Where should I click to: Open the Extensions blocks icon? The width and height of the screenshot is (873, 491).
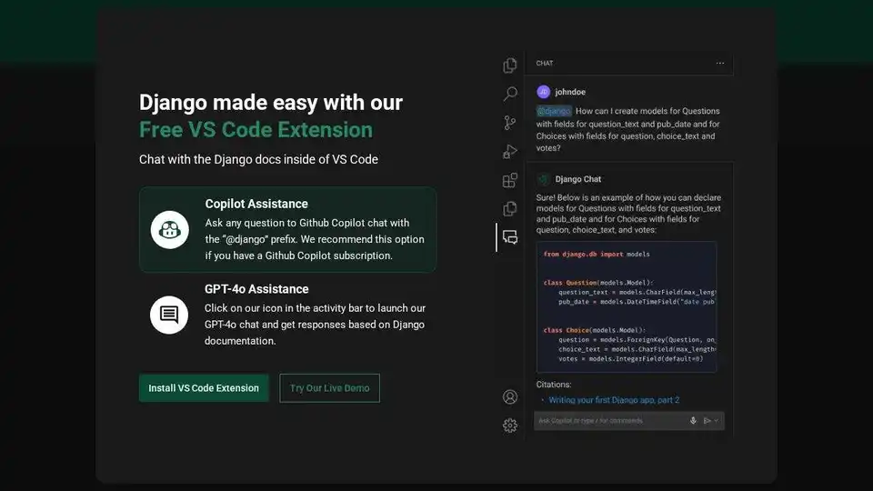509,180
